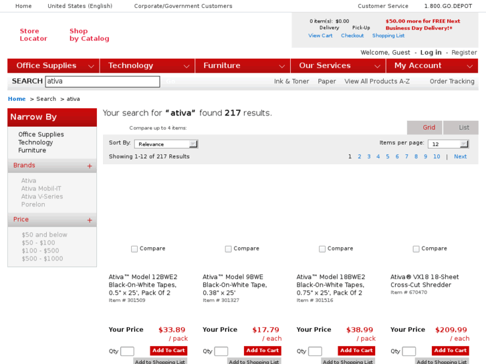The height and width of the screenshot is (364, 486).
Task: Filter price $50 and below
Action: tap(44, 235)
